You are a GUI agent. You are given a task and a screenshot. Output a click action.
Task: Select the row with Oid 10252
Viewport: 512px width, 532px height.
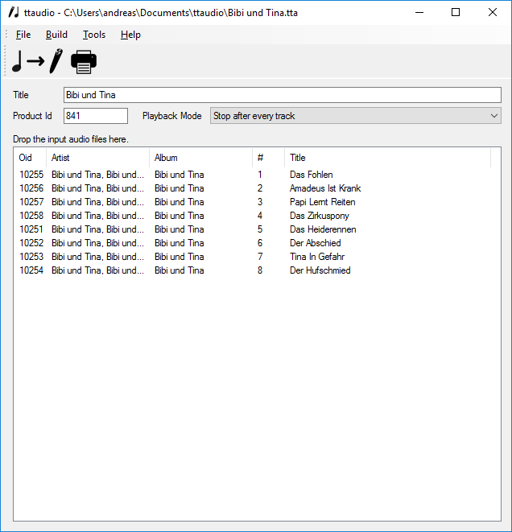[x=253, y=243]
